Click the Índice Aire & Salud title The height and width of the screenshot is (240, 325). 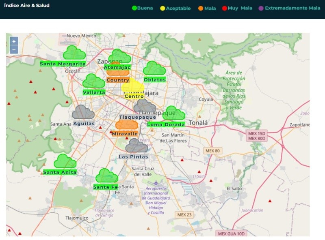click(27, 6)
